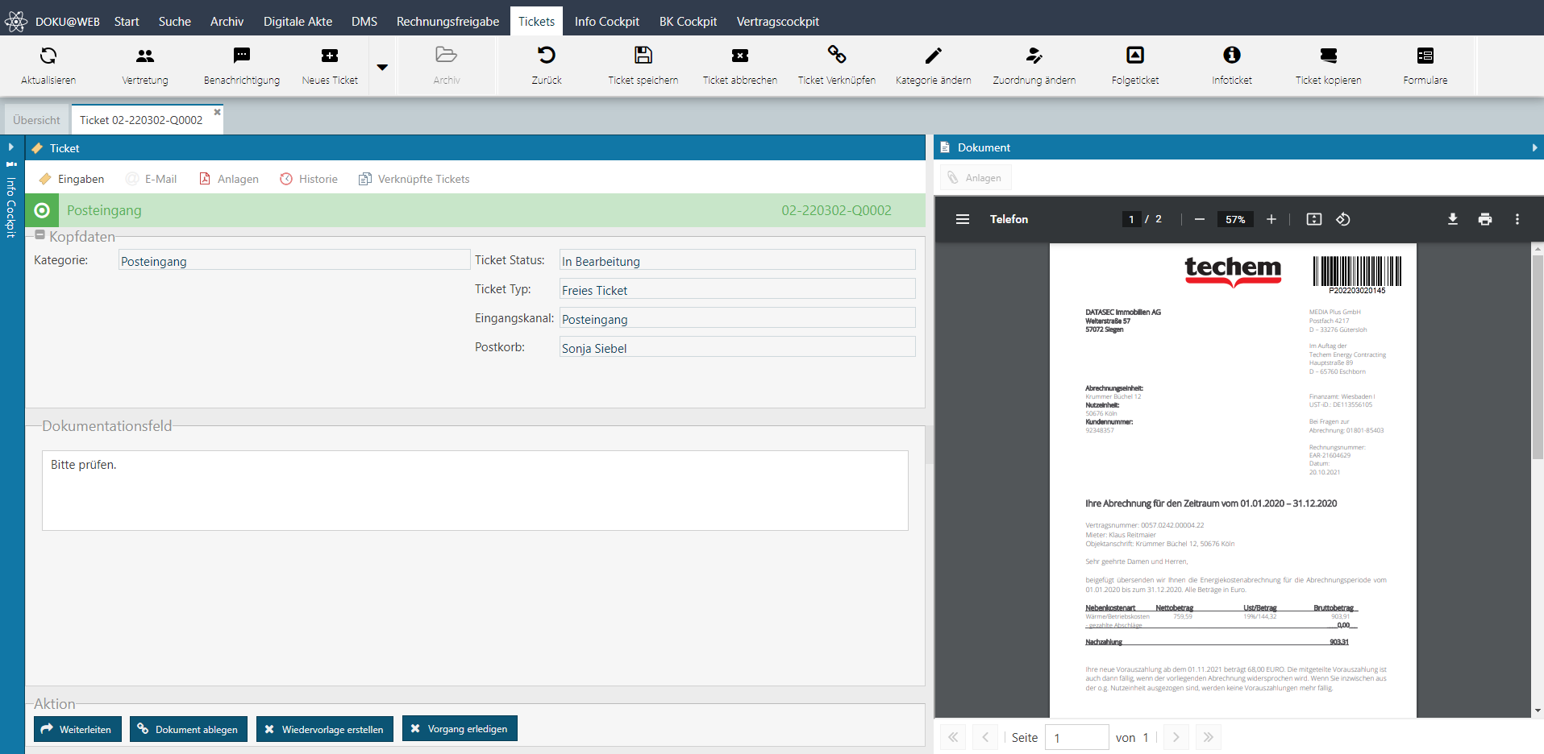Print the displayed PDF document
The width and height of the screenshot is (1544, 754).
tap(1484, 219)
